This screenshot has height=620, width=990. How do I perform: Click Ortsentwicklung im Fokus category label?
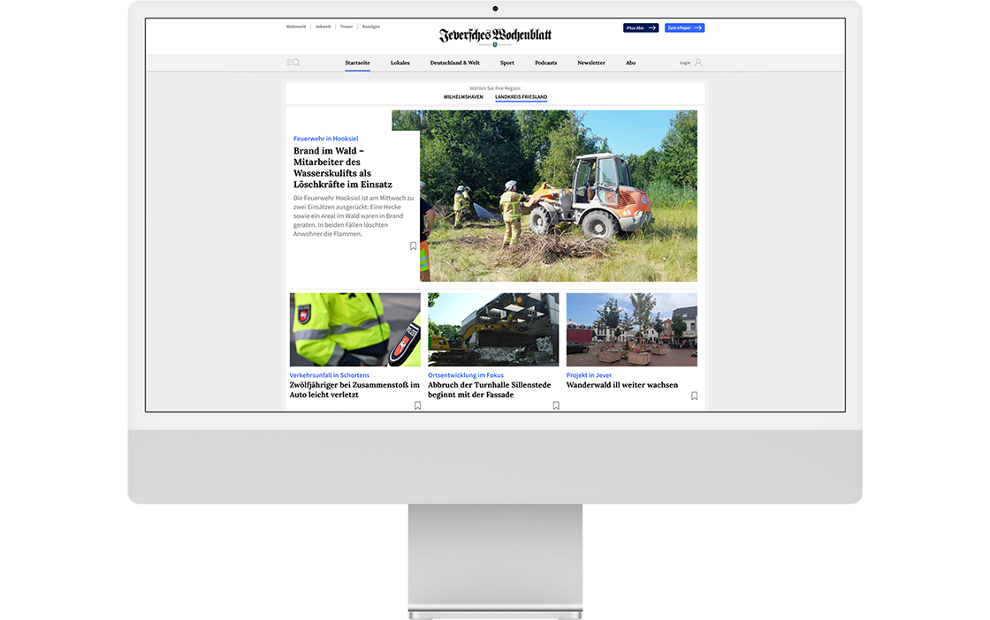465,374
